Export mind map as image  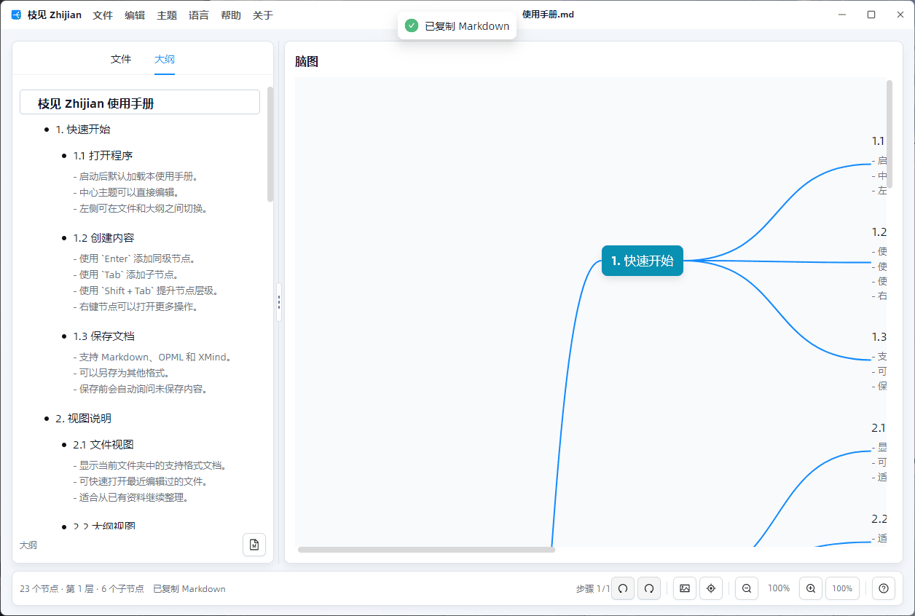click(x=684, y=588)
